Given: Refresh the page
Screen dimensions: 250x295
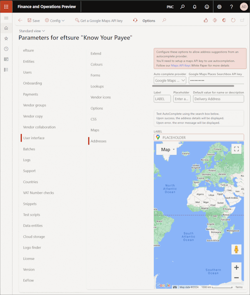Looking at the screenshot, I should [x=233, y=20].
